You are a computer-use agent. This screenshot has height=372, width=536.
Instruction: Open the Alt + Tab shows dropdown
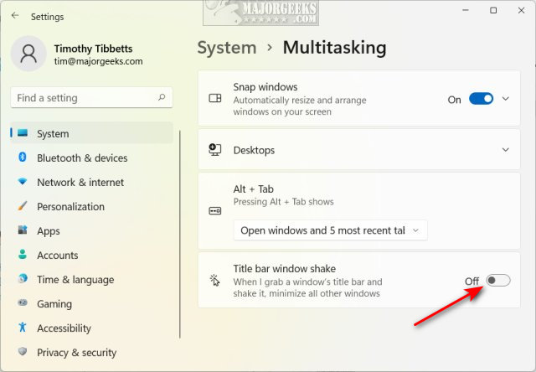330,230
